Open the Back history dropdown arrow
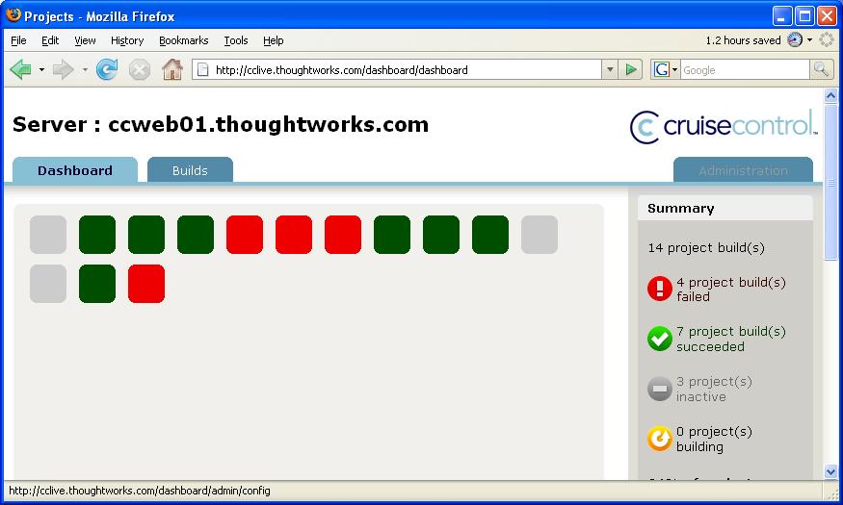The image size is (843, 505). coord(41,69)
